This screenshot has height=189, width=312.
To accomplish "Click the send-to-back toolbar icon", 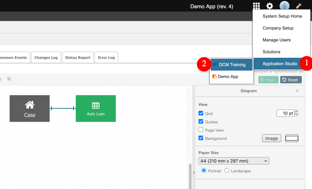I will [9, 79].
